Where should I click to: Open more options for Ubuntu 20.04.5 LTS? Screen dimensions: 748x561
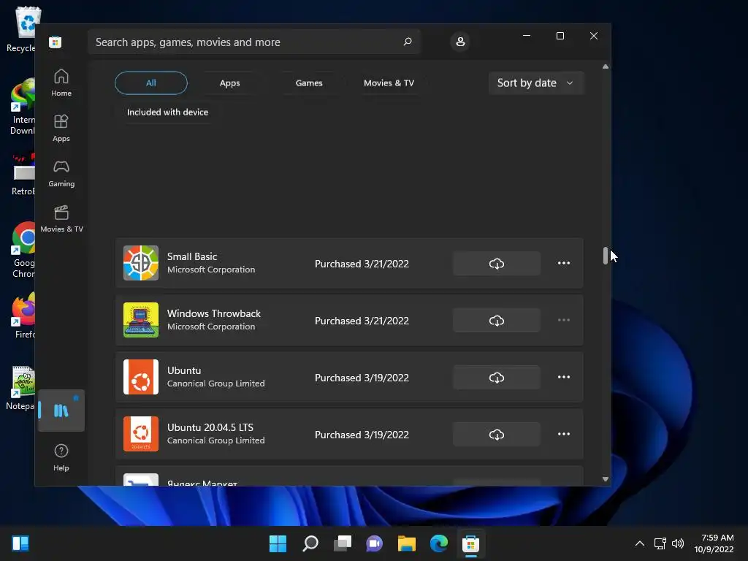coord(564,434)
